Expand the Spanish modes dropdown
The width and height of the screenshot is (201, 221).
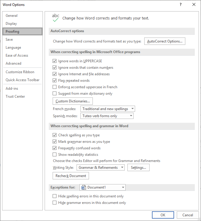107,116
